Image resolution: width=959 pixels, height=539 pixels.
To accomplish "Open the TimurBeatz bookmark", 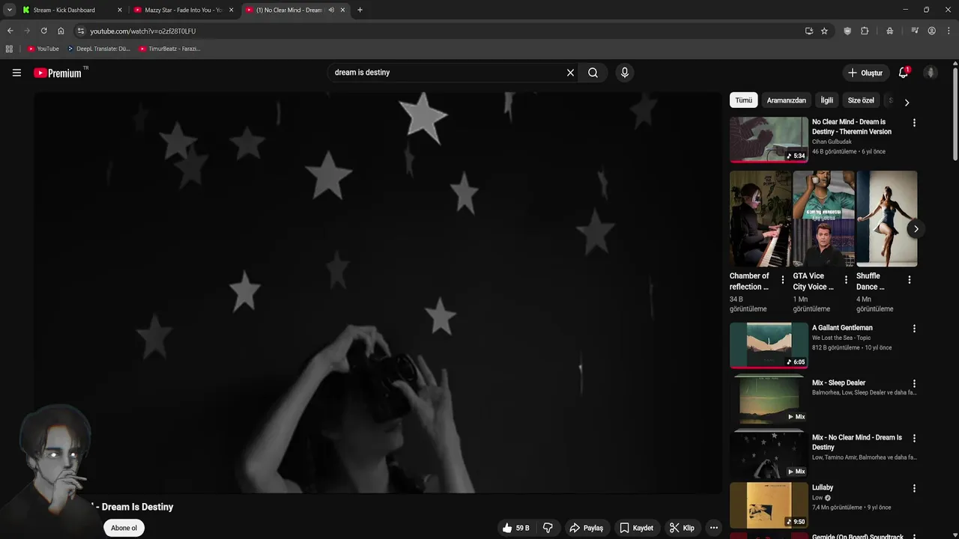I will coord(169,49).
